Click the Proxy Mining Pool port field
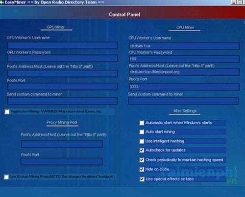This screenshot has width=245, height=197. tap(62, 161)
